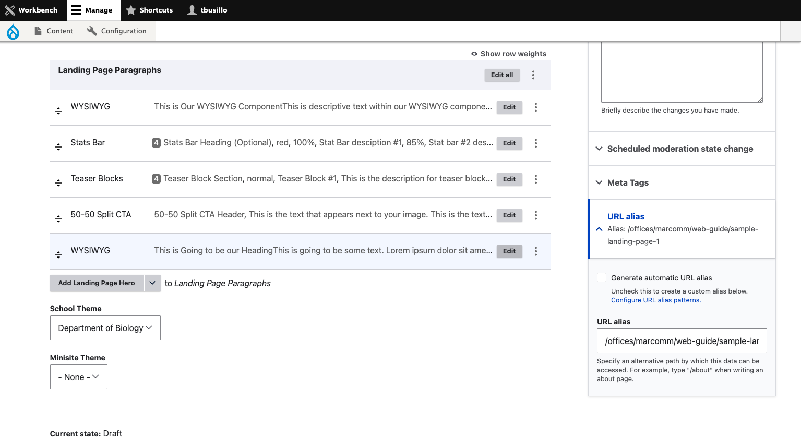Viewport: 801px width, 440px height.
Task: Open the kebab menu for the first WYSIWYG row
Action: click(x=536, y=107)
